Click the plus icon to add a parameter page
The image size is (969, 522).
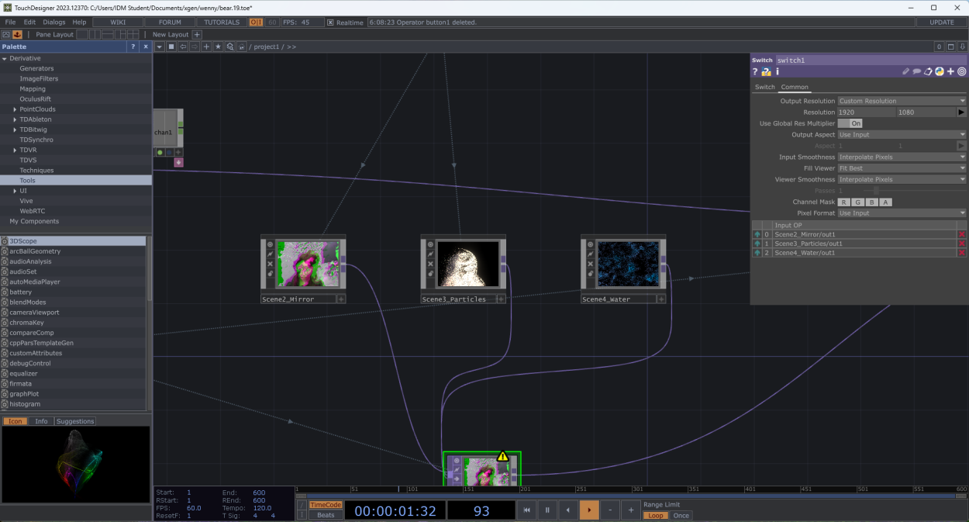click(950, 71)
